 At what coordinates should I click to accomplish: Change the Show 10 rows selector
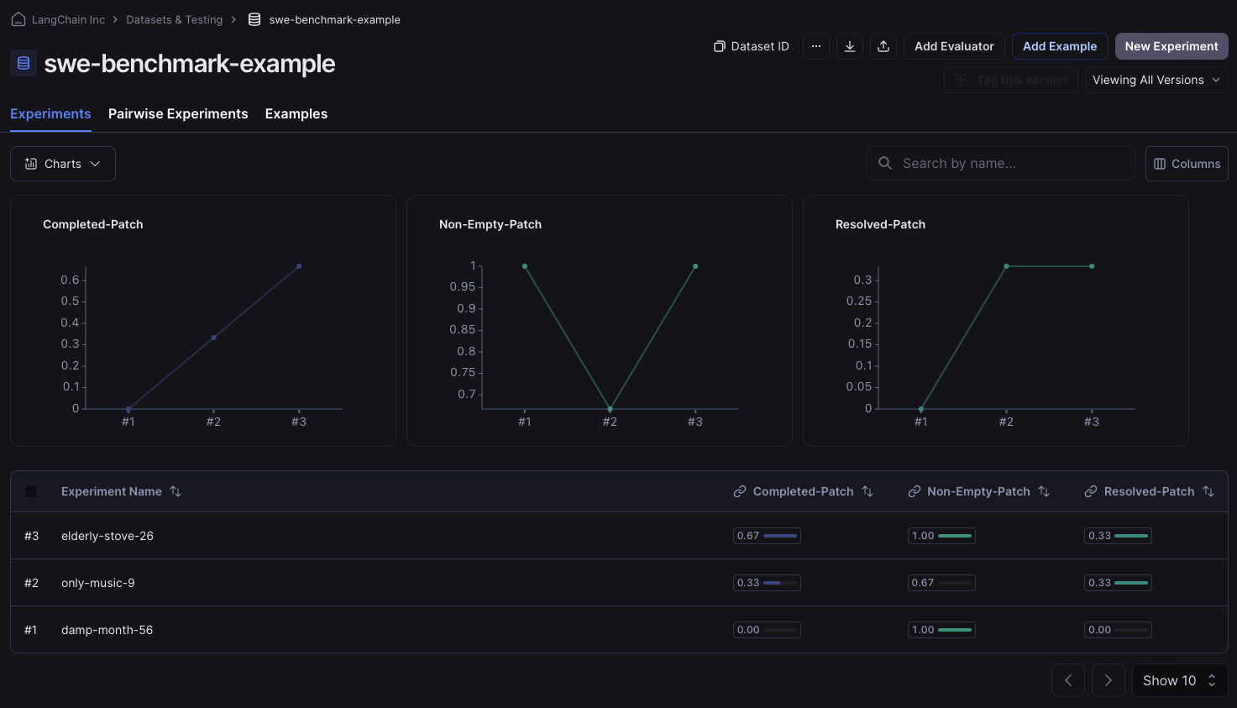pyautogui.click(x=1179, y=680)
